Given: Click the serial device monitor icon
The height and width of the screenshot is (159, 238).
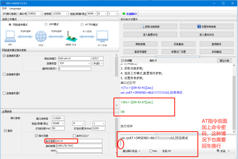Looking at the screenshot, I should click(x=102, y=37).
